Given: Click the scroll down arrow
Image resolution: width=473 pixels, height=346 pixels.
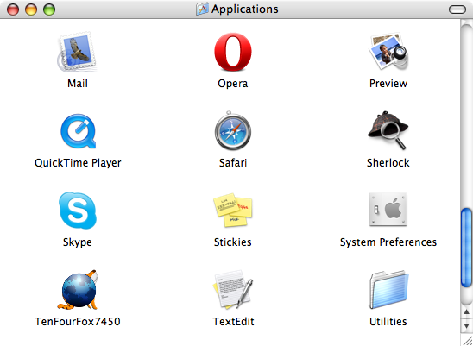Looking at the screenshot, I should click(x=466, y=326).
